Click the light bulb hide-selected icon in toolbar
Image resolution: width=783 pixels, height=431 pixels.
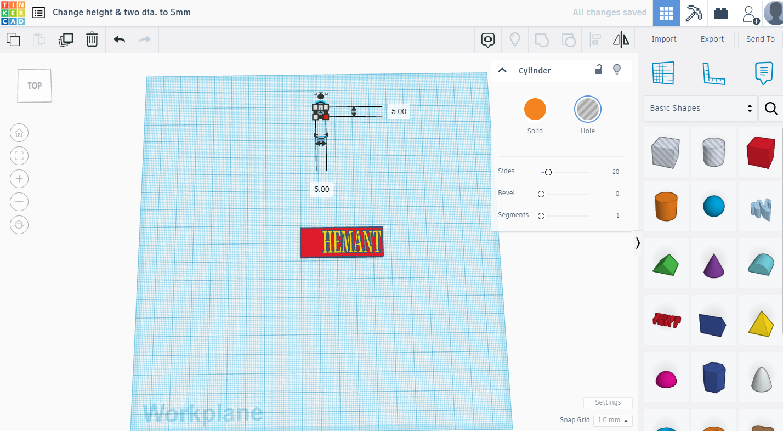point(515,39)
